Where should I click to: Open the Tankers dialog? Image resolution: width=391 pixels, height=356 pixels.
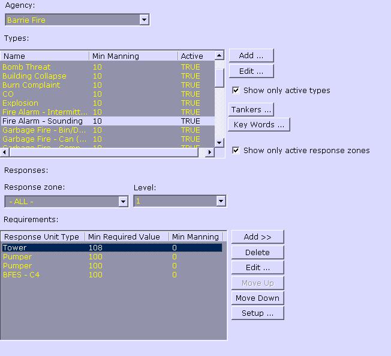pos(251,110)
